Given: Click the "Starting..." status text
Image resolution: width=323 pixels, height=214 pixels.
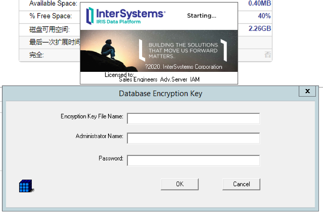Looking at the screenshot, I should pos(202,16).
